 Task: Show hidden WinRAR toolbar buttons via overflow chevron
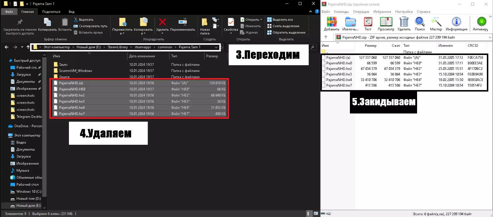click(x=491, y=17)
